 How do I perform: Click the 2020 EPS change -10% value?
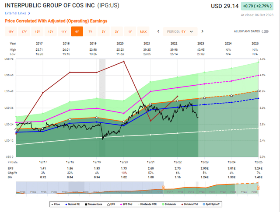[124, 173]
